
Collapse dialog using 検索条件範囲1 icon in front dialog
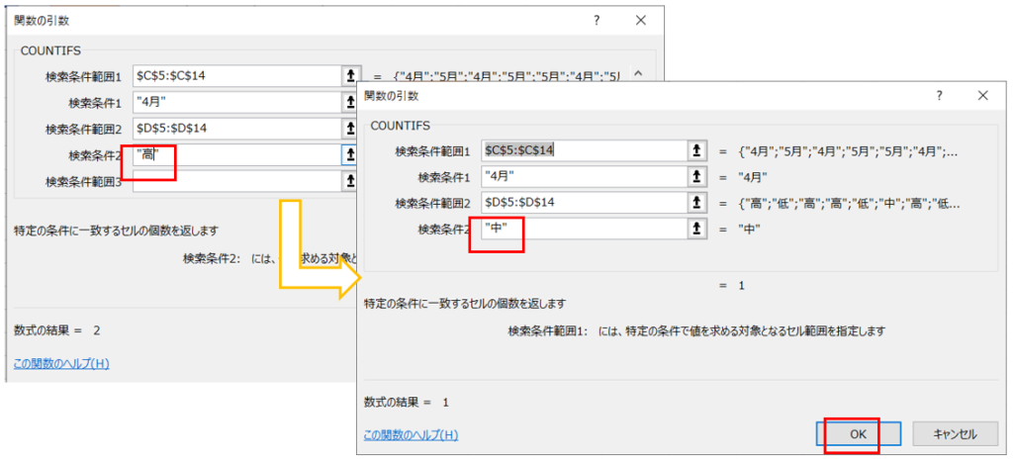698,150
